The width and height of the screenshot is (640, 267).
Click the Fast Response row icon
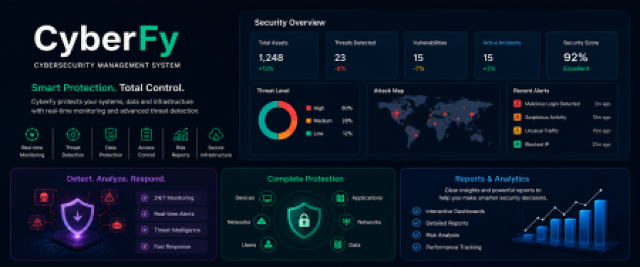click(x=144, y=247)
